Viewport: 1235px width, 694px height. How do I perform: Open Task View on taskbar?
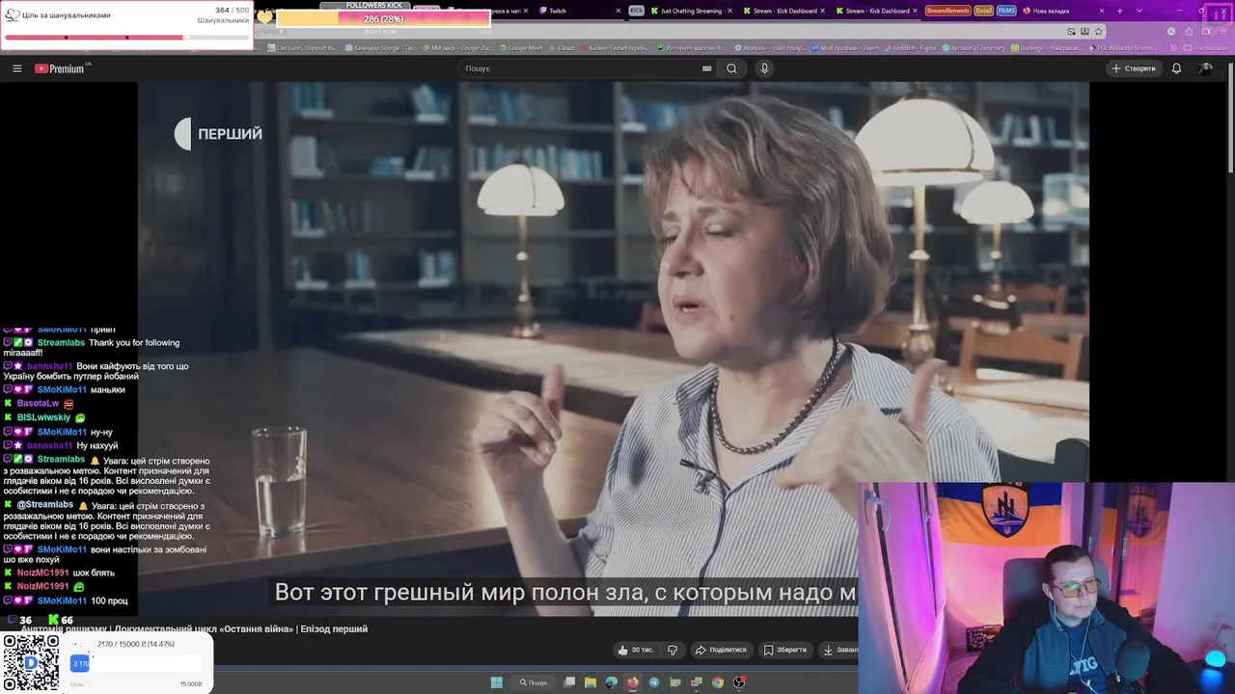coord(569,682)
